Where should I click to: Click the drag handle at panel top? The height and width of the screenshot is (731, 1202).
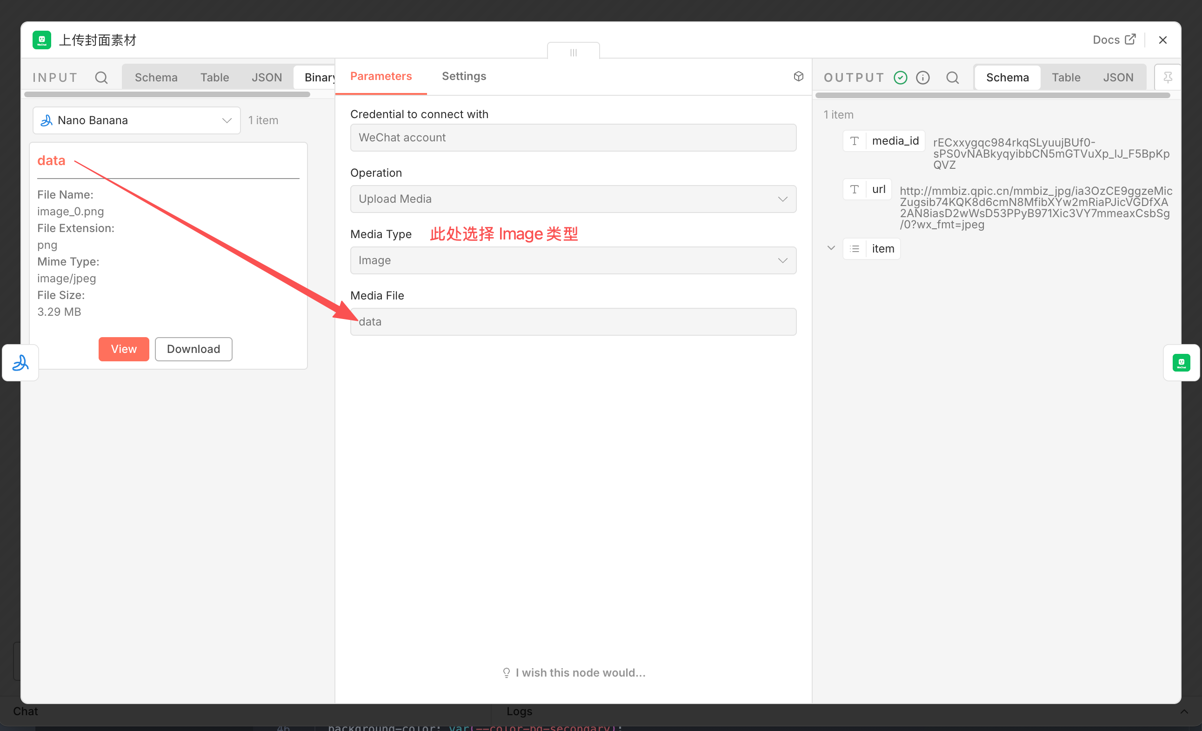(573, 52)
